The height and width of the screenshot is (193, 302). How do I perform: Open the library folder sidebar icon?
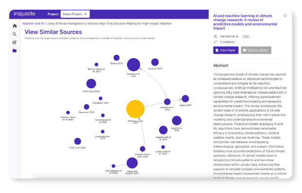tap(15, 51)
